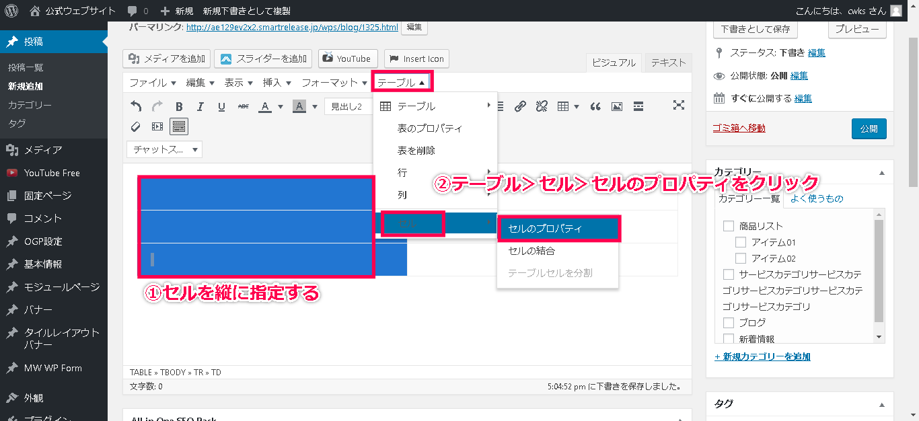This screenshot has height=421, width=919.
Task: Tick the ブログ category checkbox
Action: point(728,323)
